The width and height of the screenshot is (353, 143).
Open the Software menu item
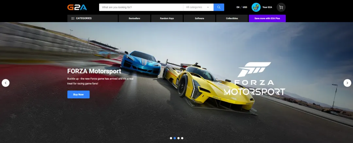[x=199, y=19]
